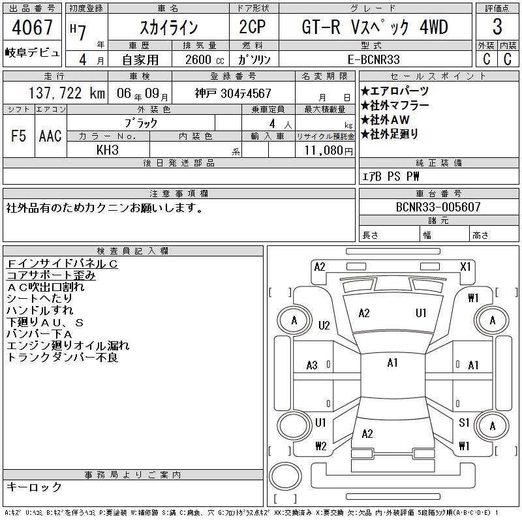Select the 後日発送部品 section header

(x=179, y=162)
